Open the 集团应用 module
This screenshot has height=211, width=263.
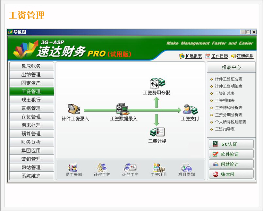click(32, 151)
